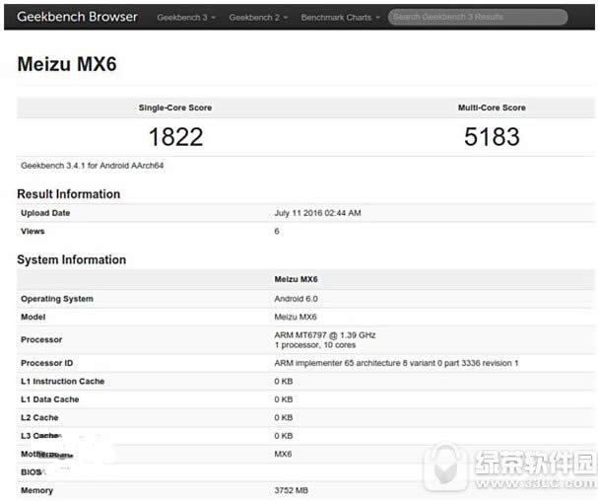Select the L1 Data Cache 0 KB value
Image resolution: width=598 pixels, height=502 pixels.
[284, 399]
